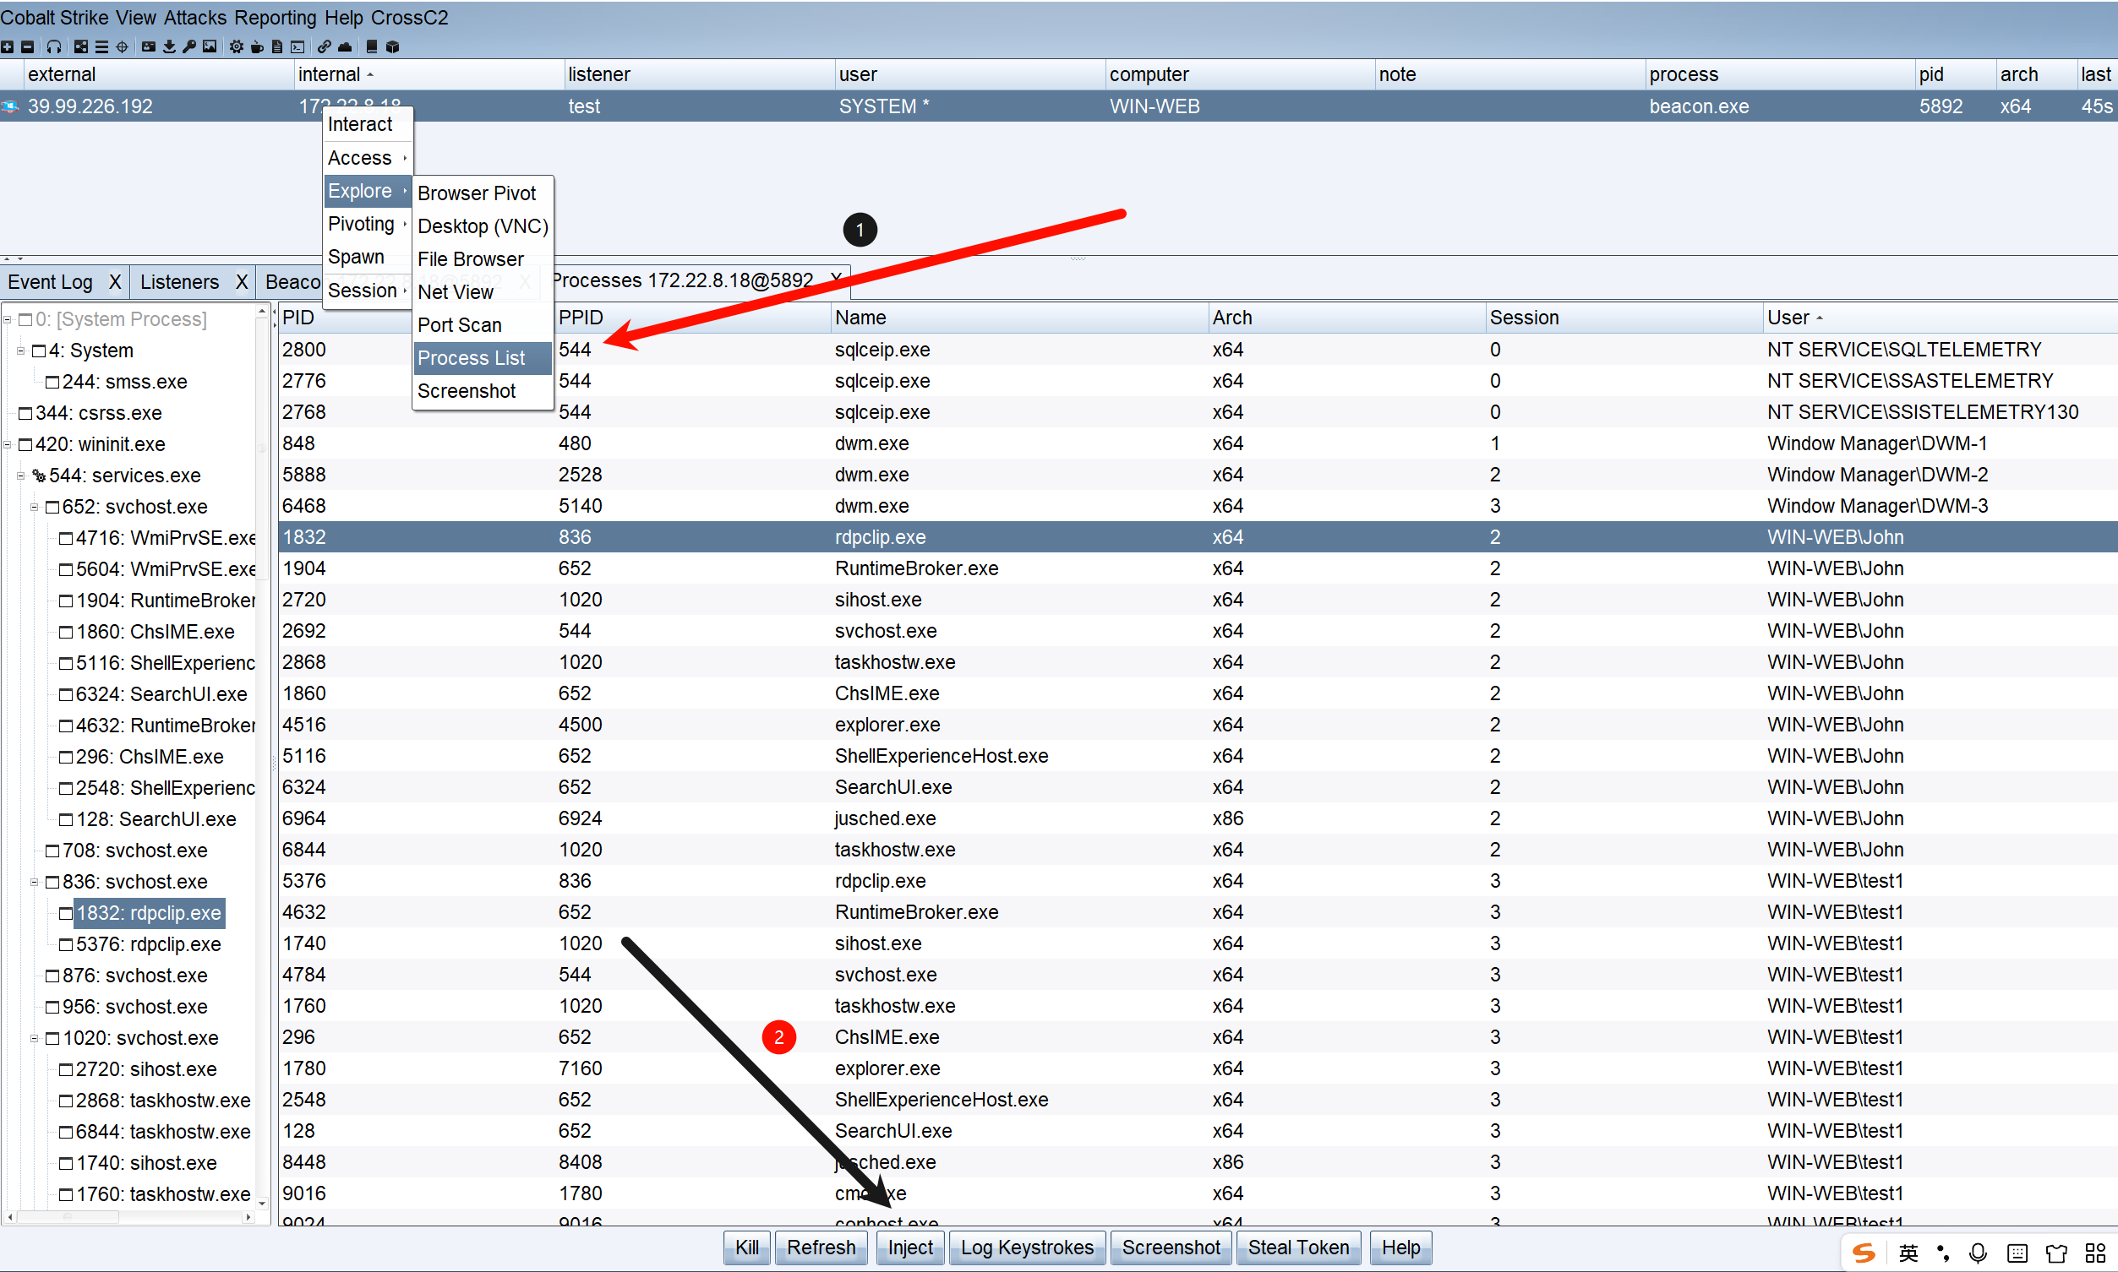Click the Sogou microphone voice input icon
This screenshot has width=2118, height=1272.
[x=1978, y=1253]
